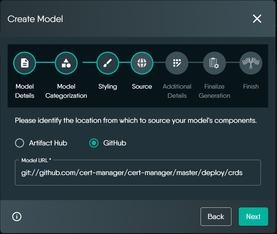Select the Artifact Hub radio button
The width and height of the screenshot is (277, 234).
click(20, 143)
